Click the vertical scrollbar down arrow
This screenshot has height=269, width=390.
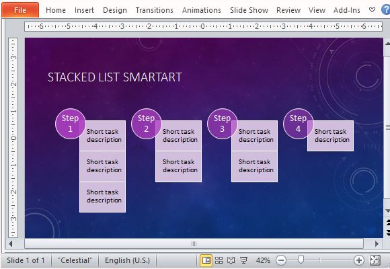(x=387, y=211)
